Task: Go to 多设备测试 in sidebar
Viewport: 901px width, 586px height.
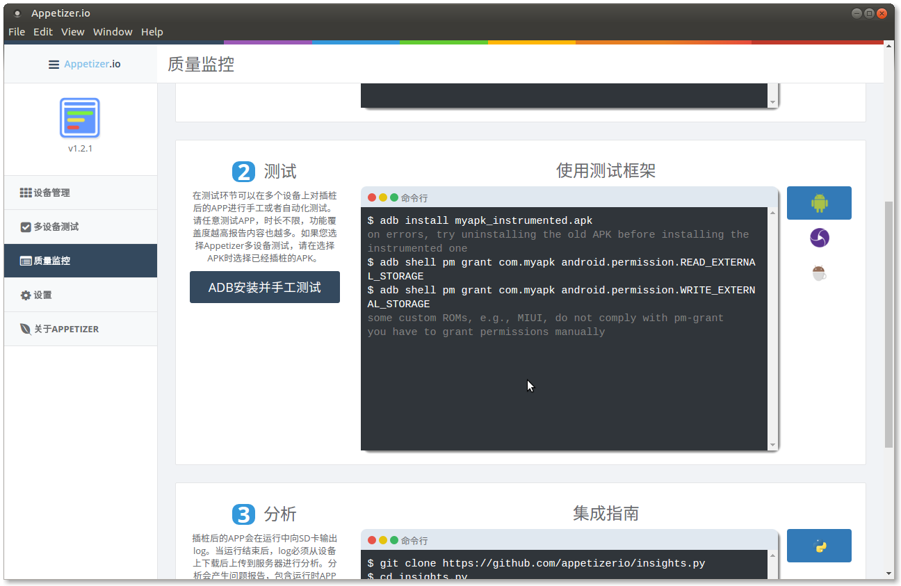Action: (x=81, y=227)
